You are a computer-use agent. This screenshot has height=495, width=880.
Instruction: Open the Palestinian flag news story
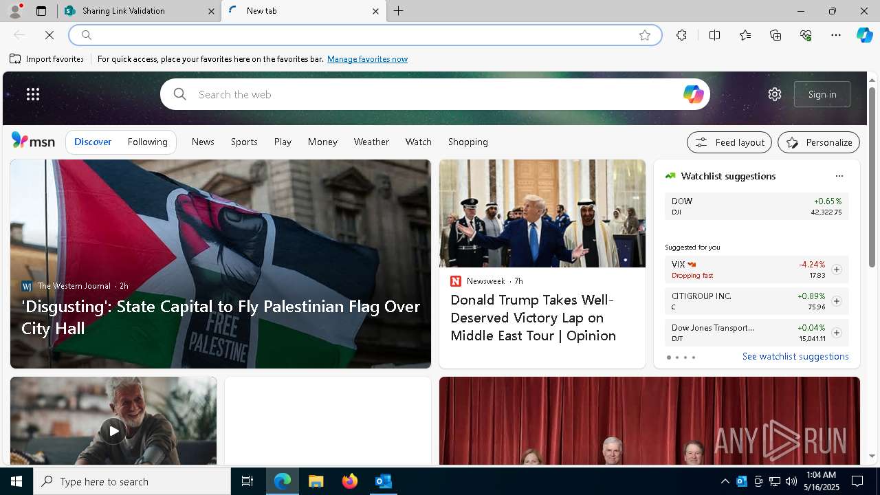point(221,264)
